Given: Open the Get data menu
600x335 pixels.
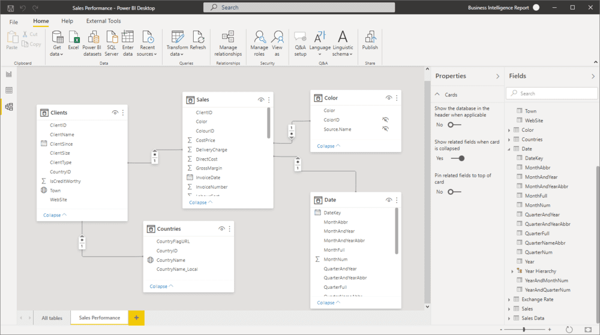Looking at the screenshot, I should (56, 44).
